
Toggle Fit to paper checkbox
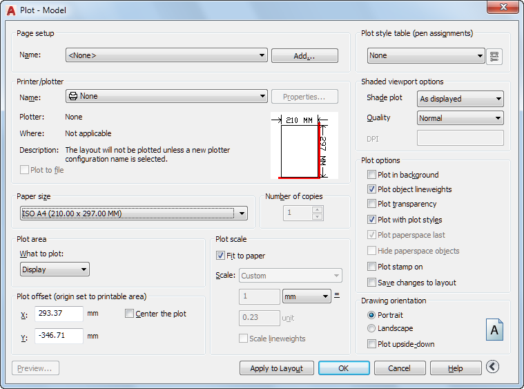(221, 256)
